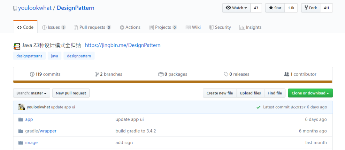345x150 pixels.
Task: Open the "add sign" commit message
Action: pyautogui.click(x=124, y=143)
